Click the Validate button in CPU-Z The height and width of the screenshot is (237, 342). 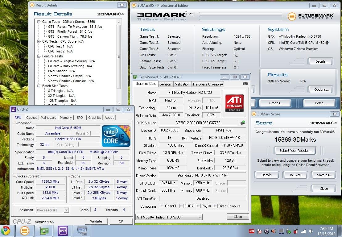coord(96,221)
